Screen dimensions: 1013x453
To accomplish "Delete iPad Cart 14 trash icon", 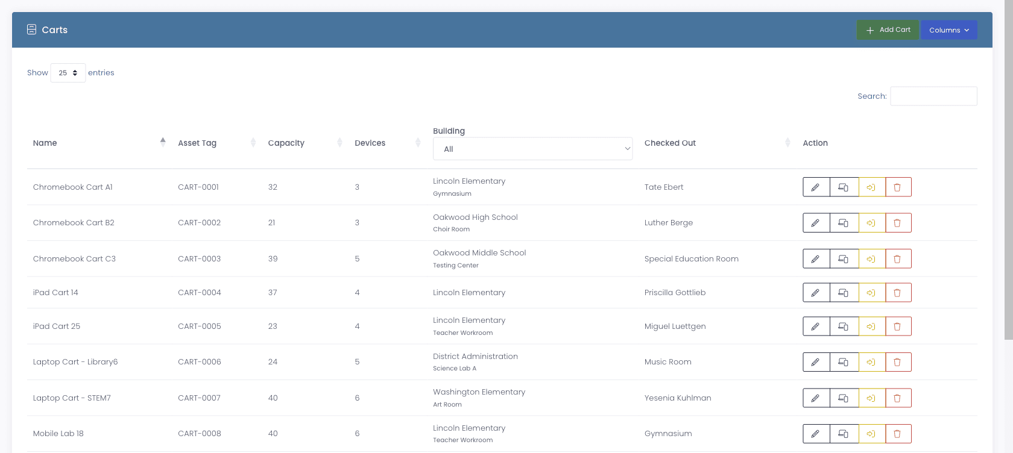I will tap(898, 293).
